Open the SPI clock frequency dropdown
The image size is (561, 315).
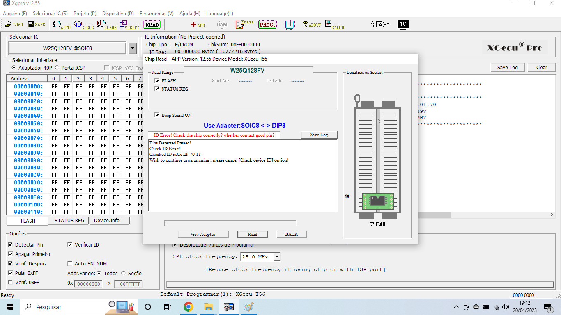[x=277, y=257]
